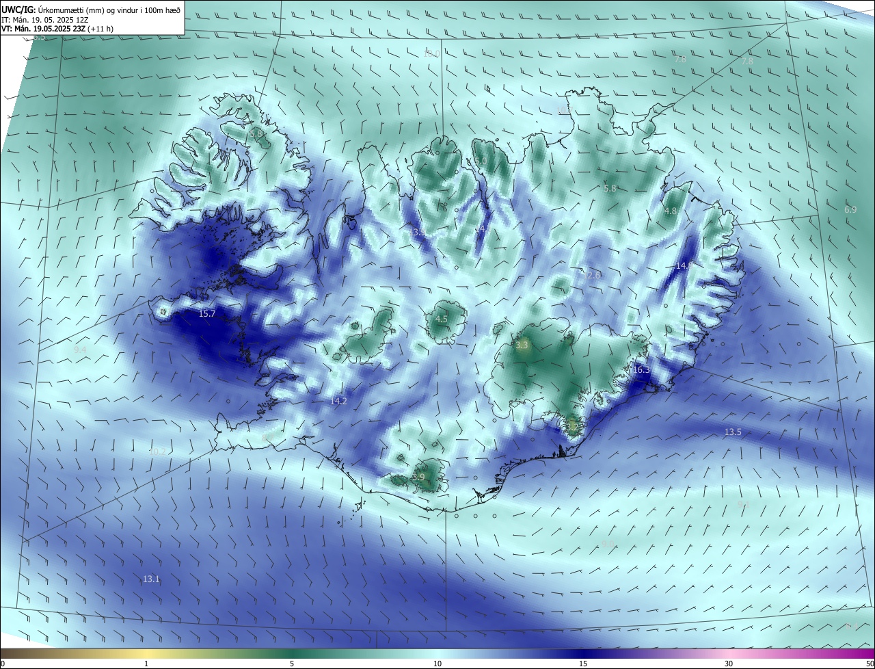Click the 3.9 value label
Viewport: 875px width, 669px height.
point(418,477)
